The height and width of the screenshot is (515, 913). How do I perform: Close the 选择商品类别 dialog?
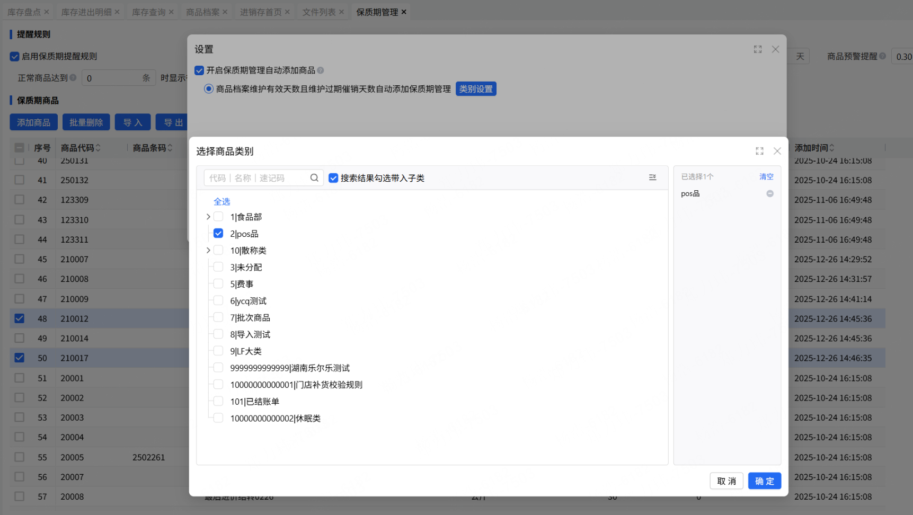click(x=777, y=151)
